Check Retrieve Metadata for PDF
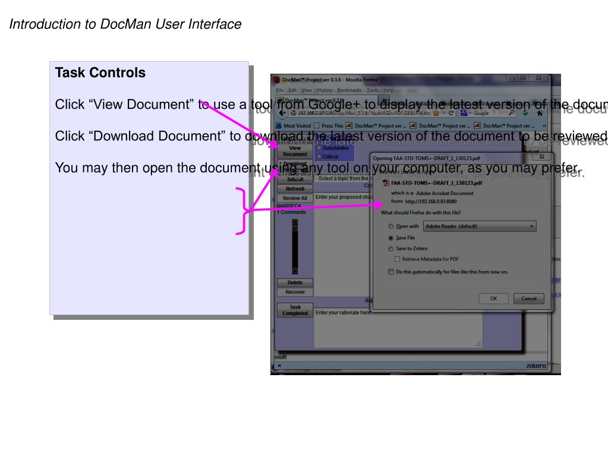Viewport: 608px width, 456px height. click(397, 259)
